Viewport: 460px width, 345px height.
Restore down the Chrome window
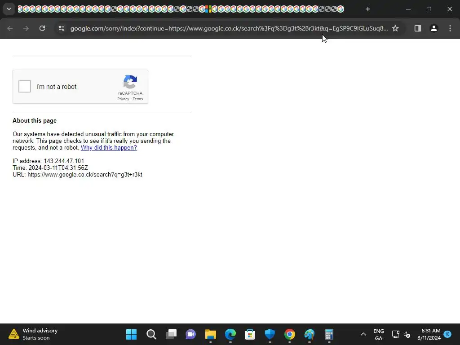point(429,9)
